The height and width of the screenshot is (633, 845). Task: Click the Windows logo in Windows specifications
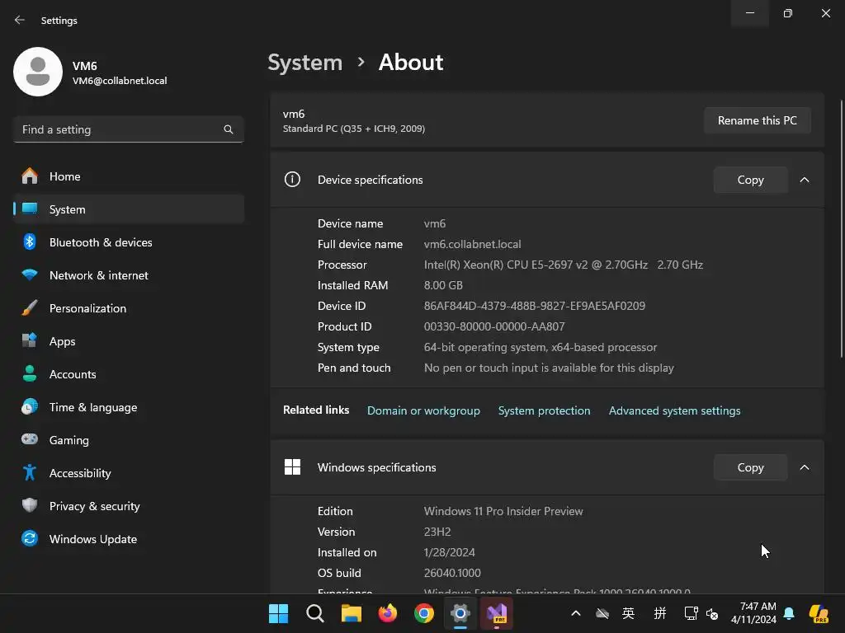(292, 467)
